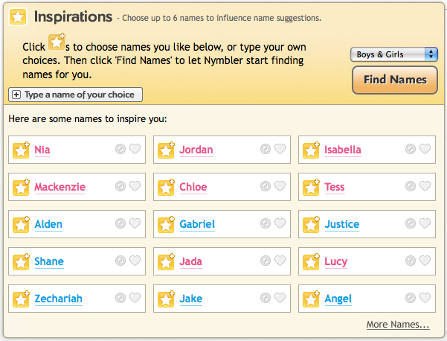Favorite Mackenzie with the heart icon
Screen dimensions: 447x341
tap(135, 186)
